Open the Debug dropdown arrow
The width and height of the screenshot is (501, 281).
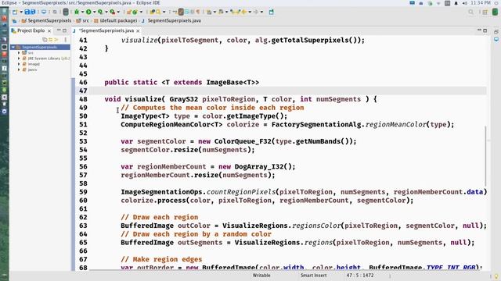pyautogui.click(x=82, y=12)
